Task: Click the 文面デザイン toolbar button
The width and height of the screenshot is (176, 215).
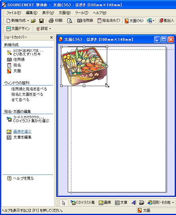Action: click(x=18, y=29)
